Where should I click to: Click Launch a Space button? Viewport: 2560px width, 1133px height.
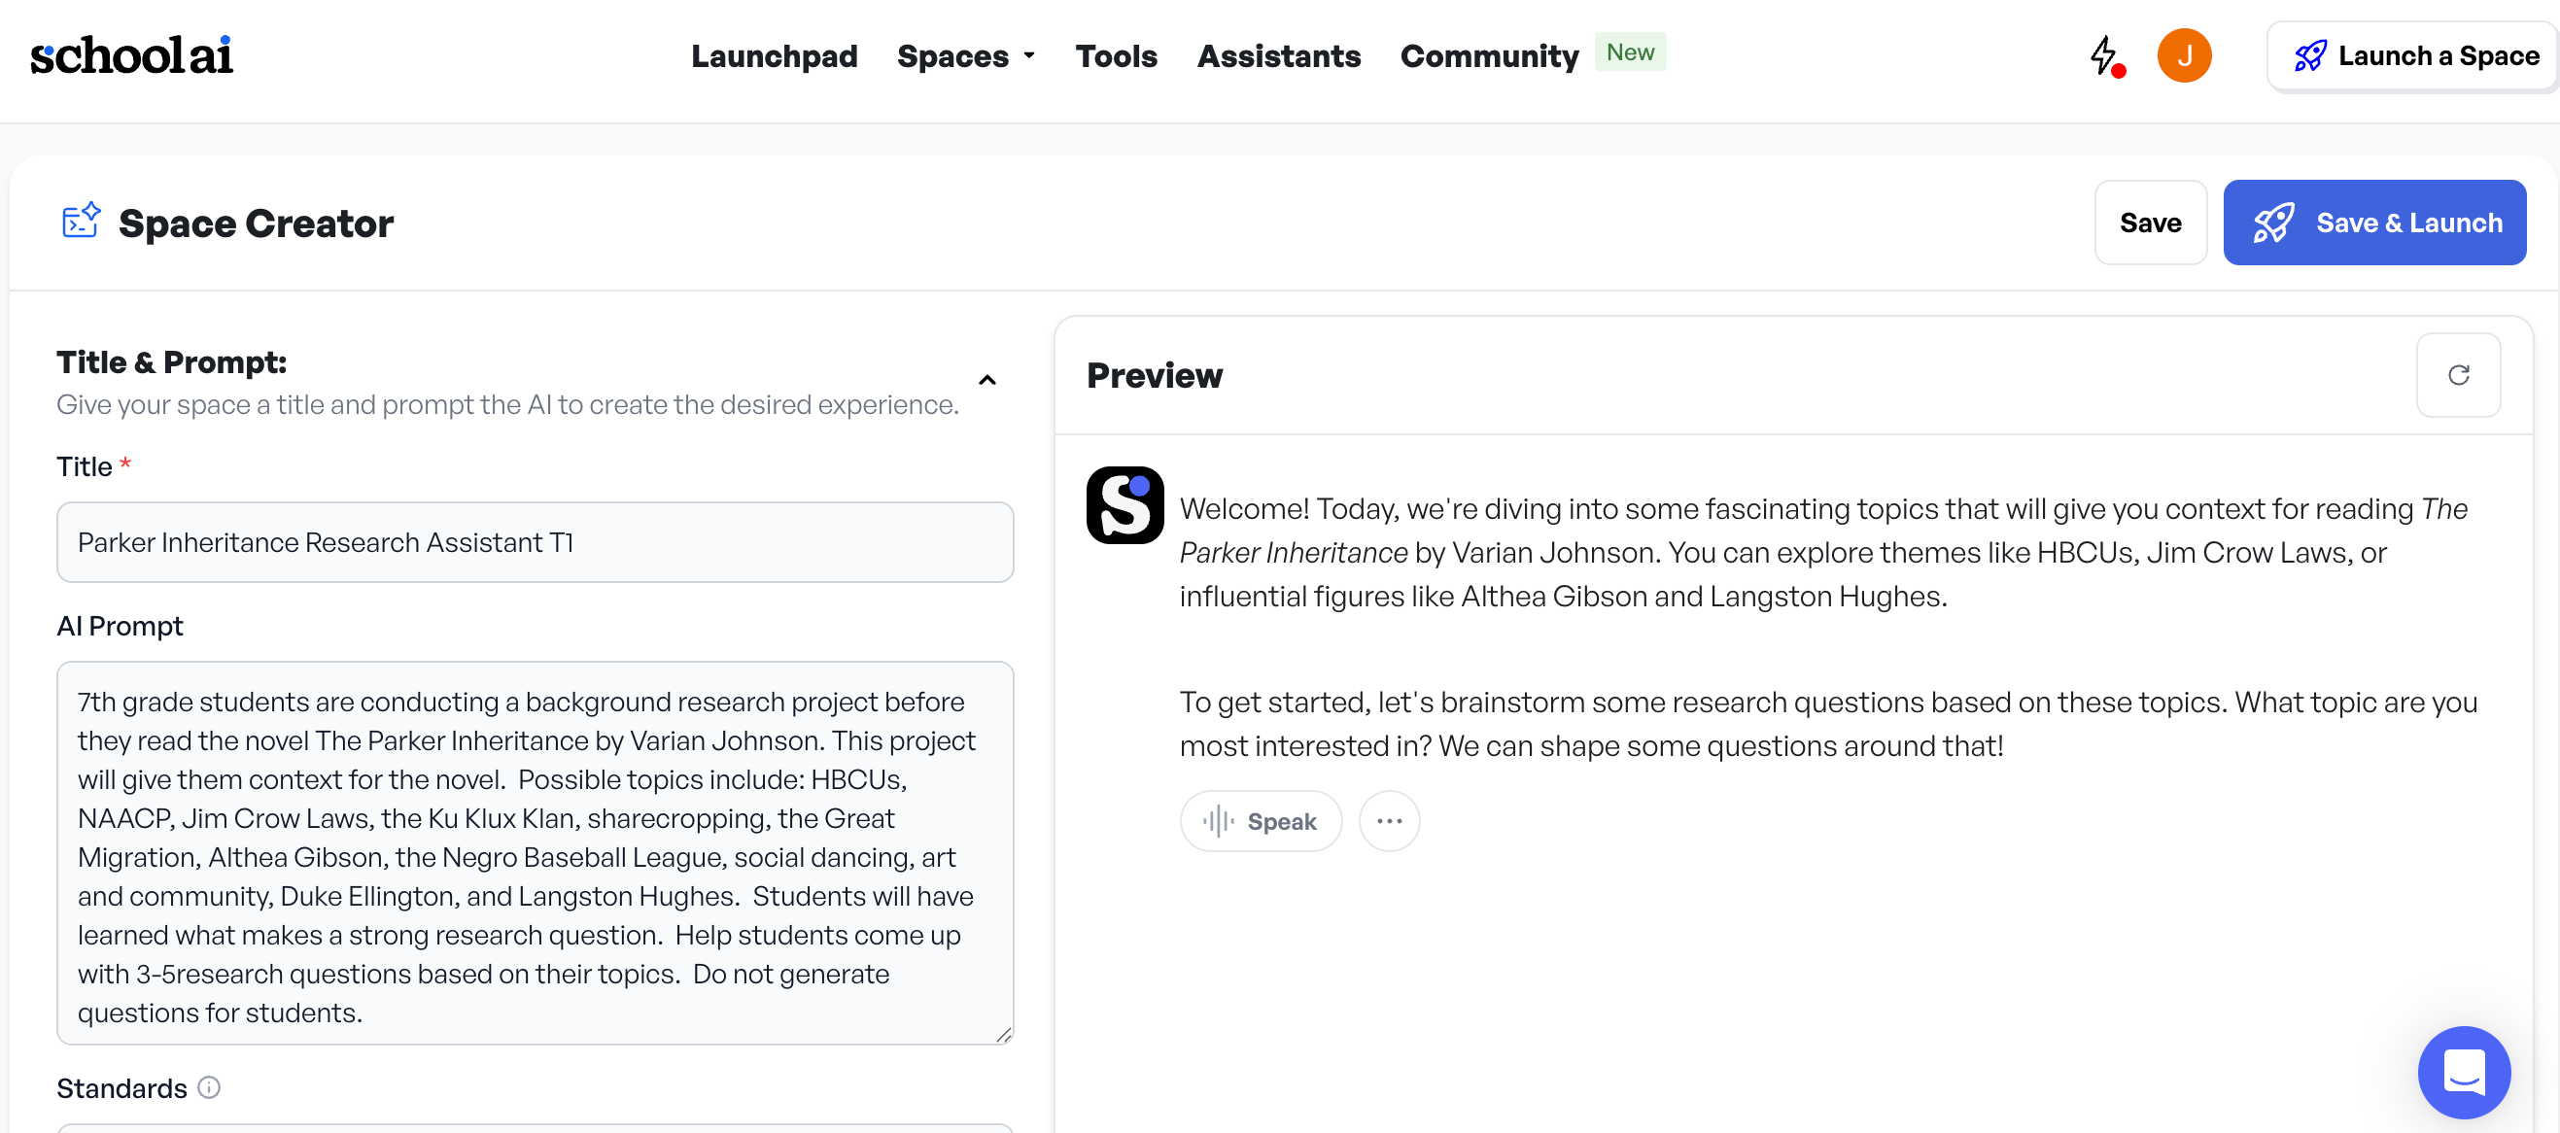coord(2415,56)
